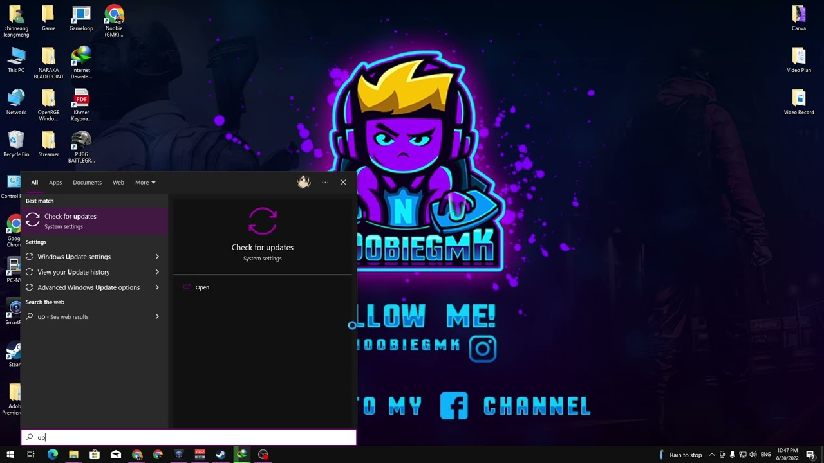Open the Check for updates best match result
This screenshot has width=824, height=463.
pyautogui.click(x=95, y=221)
